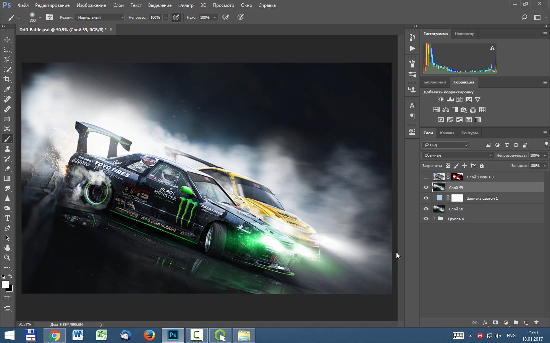Open the Файл menu
The image size is (550, 343).
tap(23, 5)
